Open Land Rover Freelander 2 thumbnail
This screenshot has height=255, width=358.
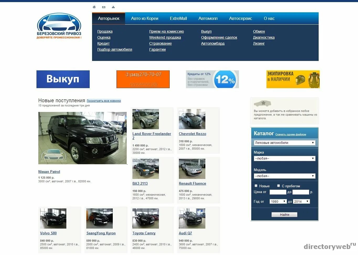click(x=146, y=119)
